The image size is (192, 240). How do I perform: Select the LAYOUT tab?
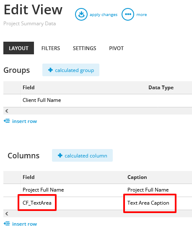tap(18, 48)
